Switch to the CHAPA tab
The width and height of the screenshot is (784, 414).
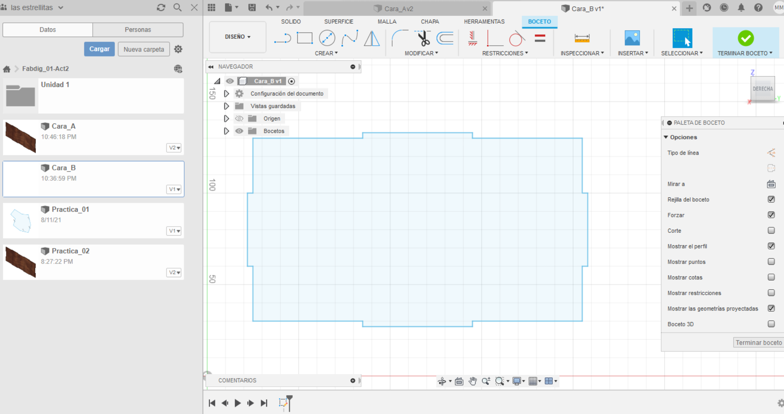pos(430,22)
